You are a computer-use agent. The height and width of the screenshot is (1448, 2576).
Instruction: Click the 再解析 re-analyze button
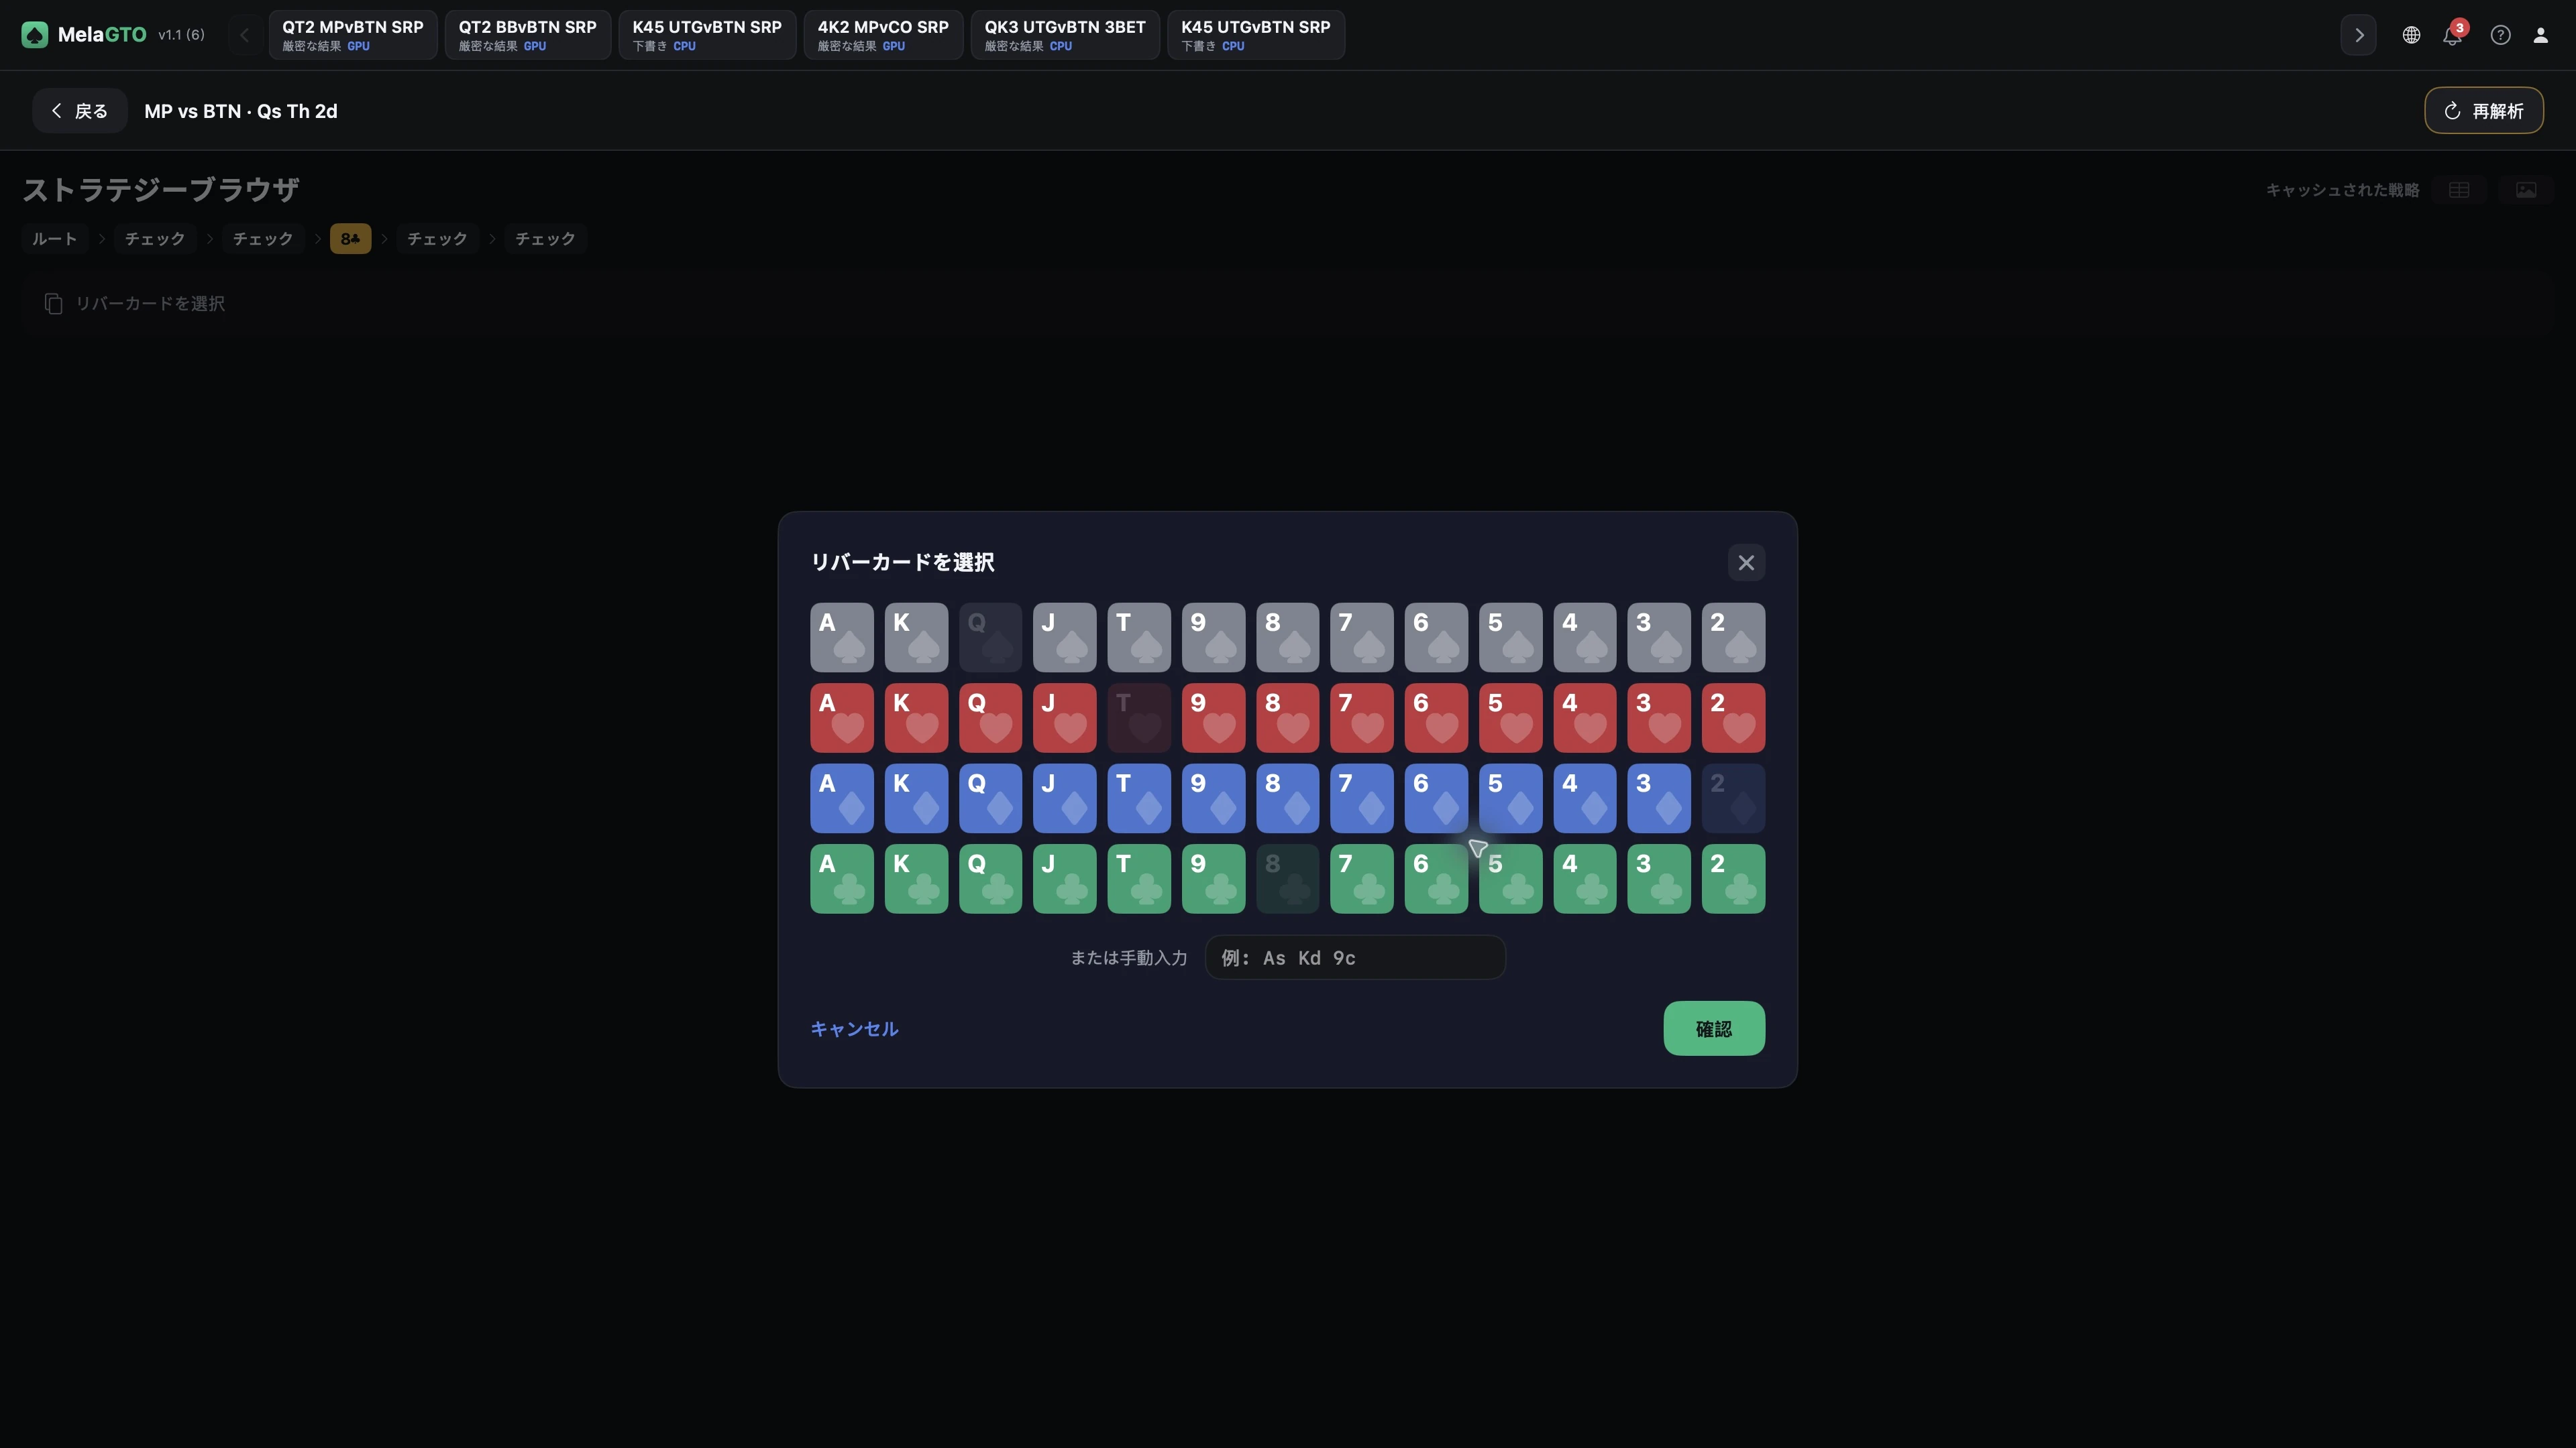[x=2484, y=111]
